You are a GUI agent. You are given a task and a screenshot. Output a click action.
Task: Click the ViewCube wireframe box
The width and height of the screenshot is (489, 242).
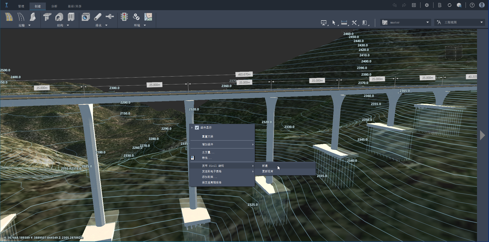point(454,53)
